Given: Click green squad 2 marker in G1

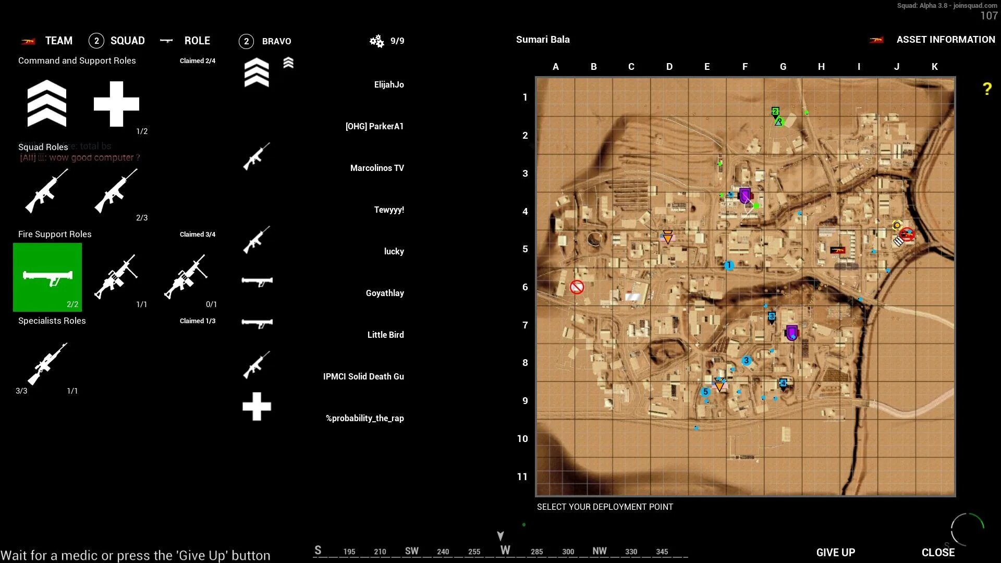Looking at the screenshot, I should (775, 112).
